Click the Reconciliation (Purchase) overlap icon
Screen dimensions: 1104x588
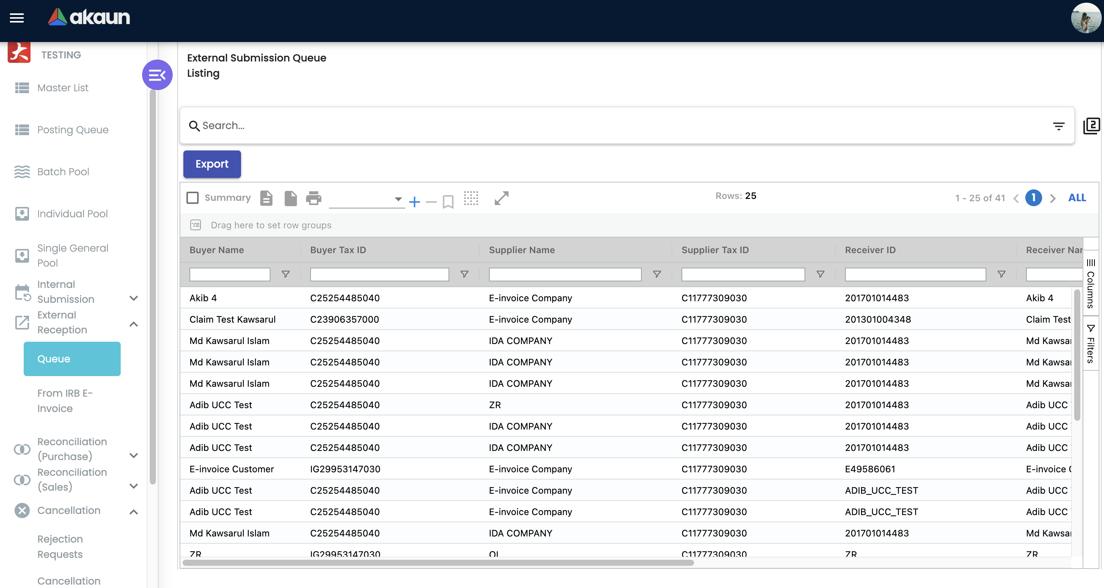pyautogui.click(x=22, y=449)
